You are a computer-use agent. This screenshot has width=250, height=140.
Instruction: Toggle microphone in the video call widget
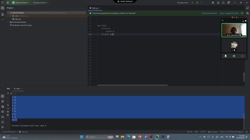tap(226, 56)
